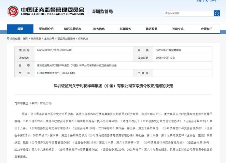Click the location pin icon in breadcrumb

point(8,38)
